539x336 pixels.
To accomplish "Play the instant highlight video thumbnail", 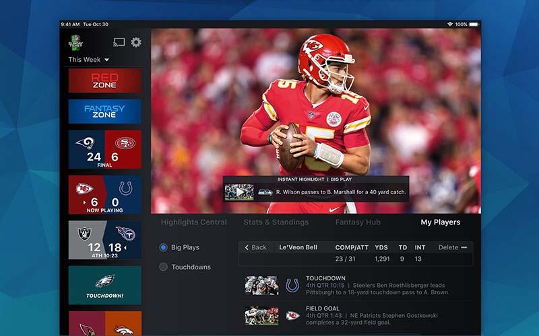I will pos(239,192).
